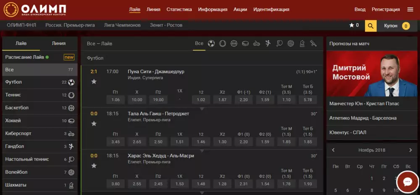Go to next month in calendar
The width and height of the screenshot is (420, 195).
click(x=410, y=150)
